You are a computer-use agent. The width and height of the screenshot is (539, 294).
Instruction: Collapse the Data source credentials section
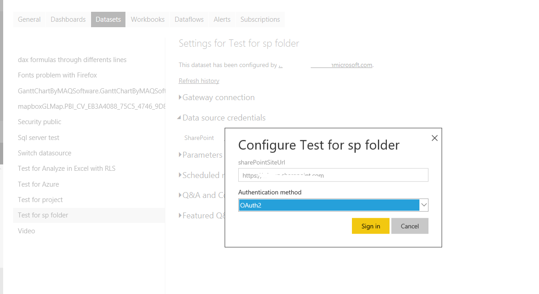(x=222, y=118)
